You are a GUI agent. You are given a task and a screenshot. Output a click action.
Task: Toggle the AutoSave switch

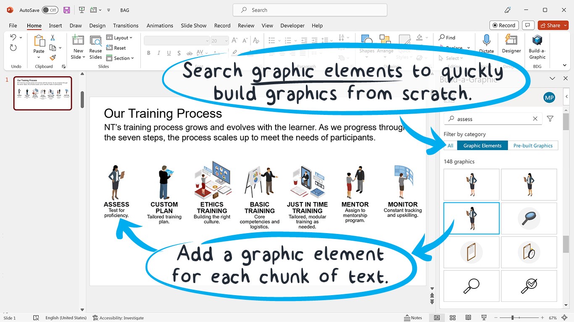[x=50, y=10]
